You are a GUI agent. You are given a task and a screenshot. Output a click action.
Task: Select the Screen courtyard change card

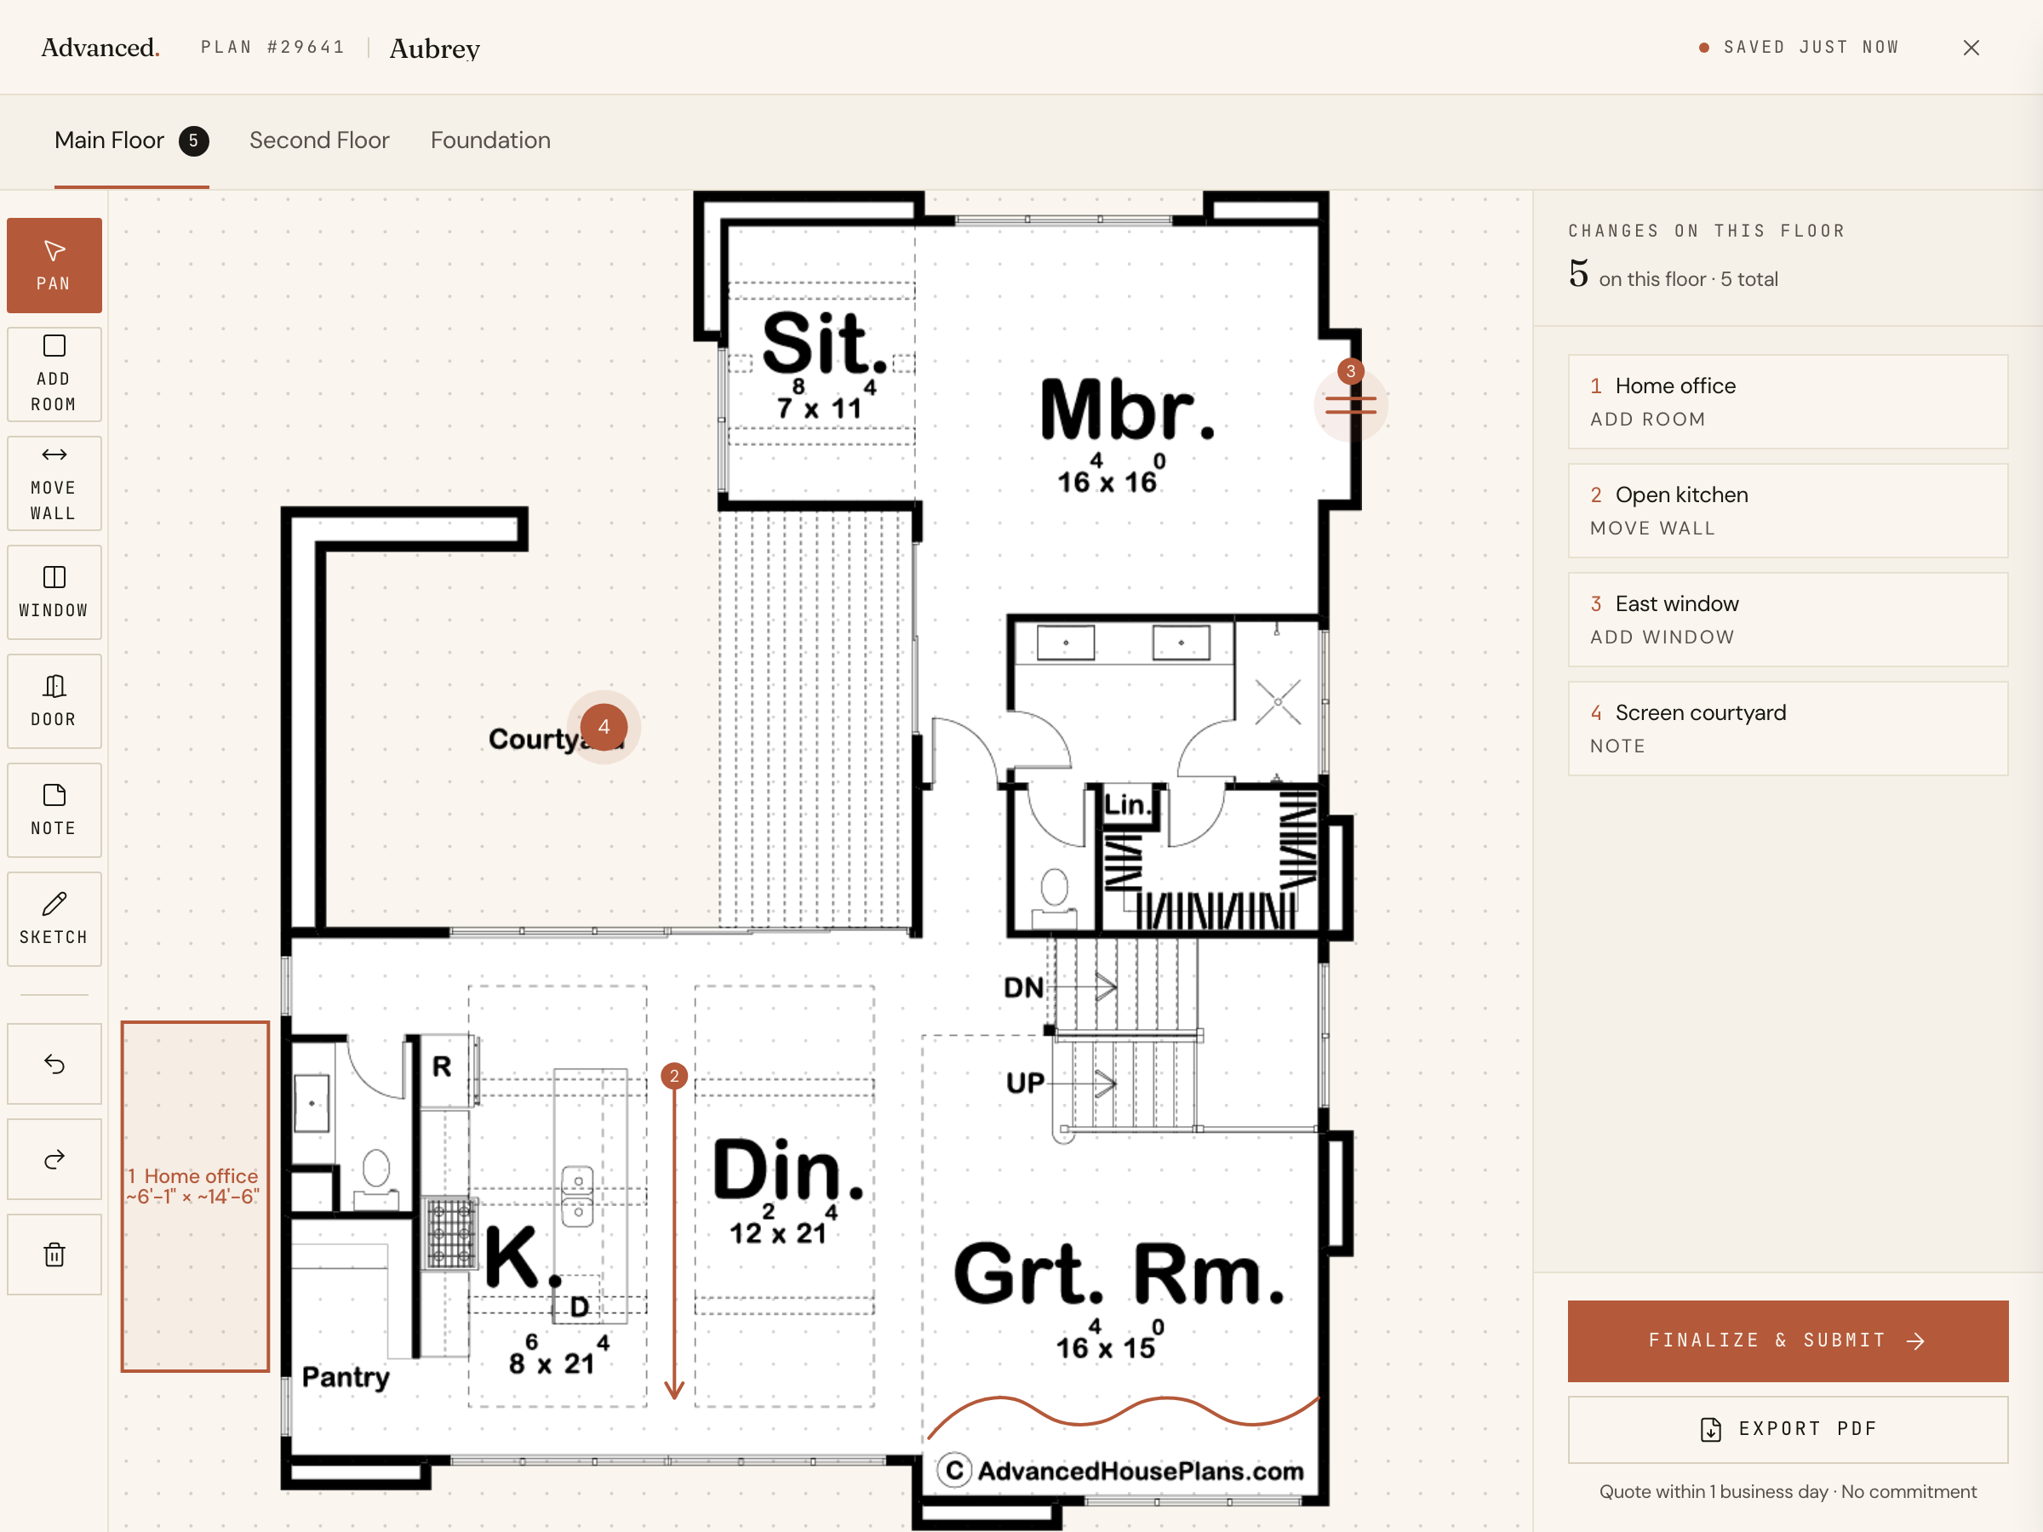(x=1788, y=729)
